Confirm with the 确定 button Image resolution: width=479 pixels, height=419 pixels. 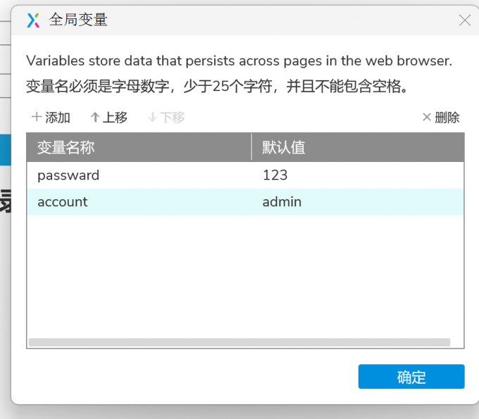pyautogui.click(x=411, y=377)
